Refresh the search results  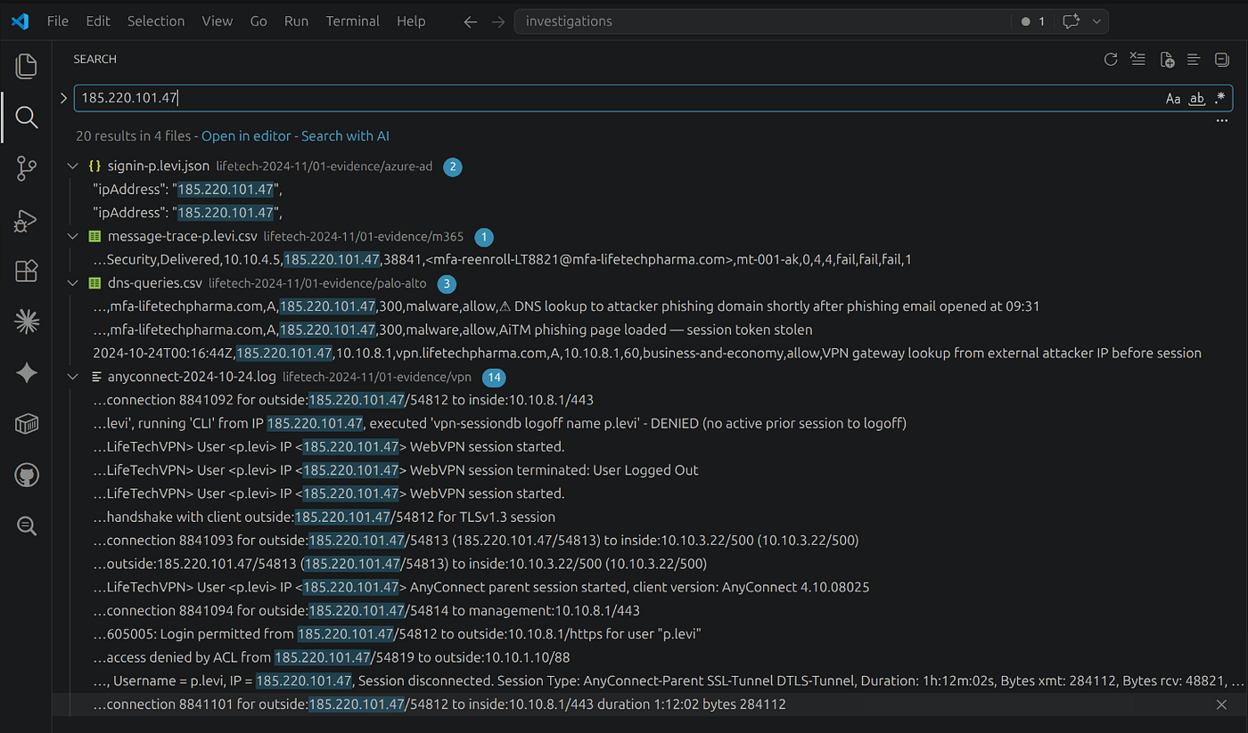(x=1111, y=60)
